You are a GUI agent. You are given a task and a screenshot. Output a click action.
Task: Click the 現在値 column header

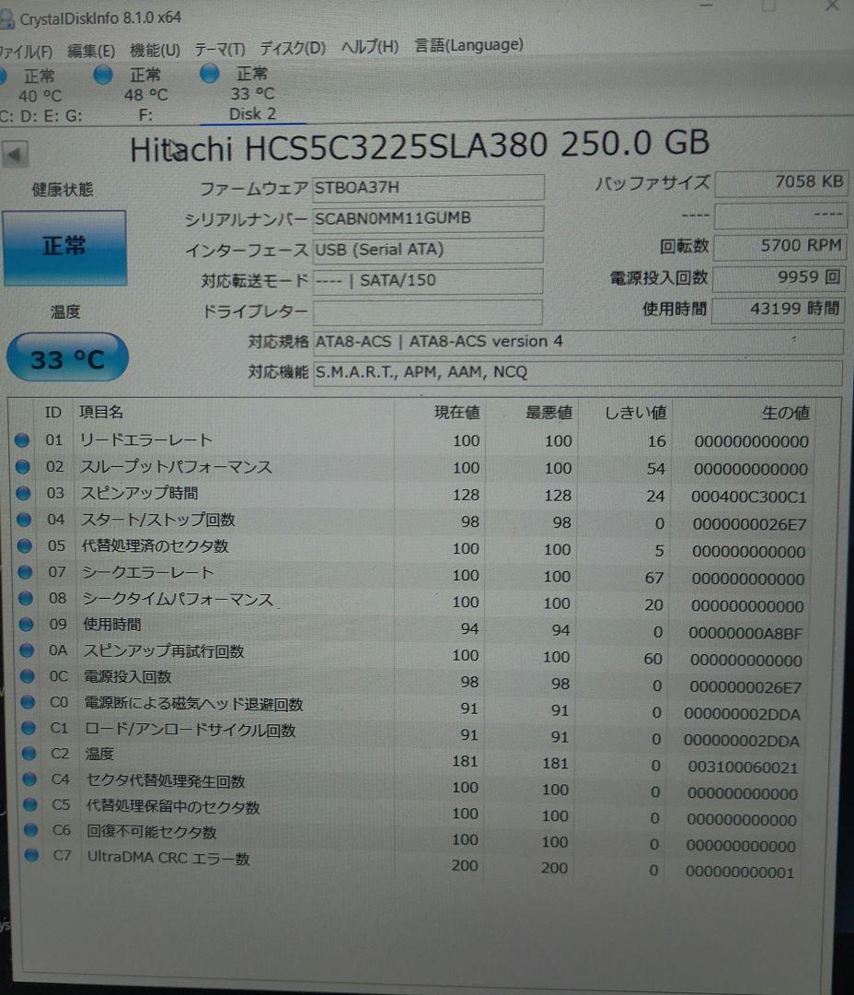pos(457,413)
